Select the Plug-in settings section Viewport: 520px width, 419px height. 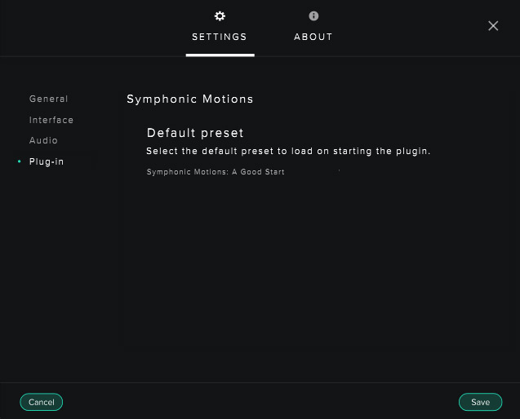(47, 161)
